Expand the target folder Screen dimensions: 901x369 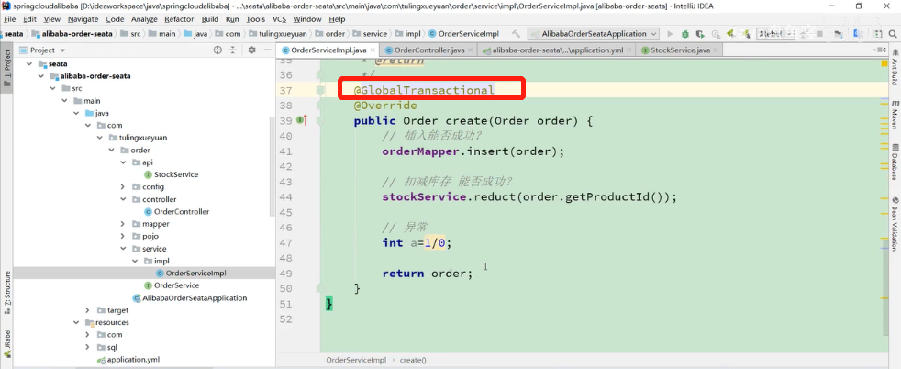87,310
